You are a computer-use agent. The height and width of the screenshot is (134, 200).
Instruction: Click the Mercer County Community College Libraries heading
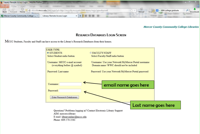(x=171, y=27)
